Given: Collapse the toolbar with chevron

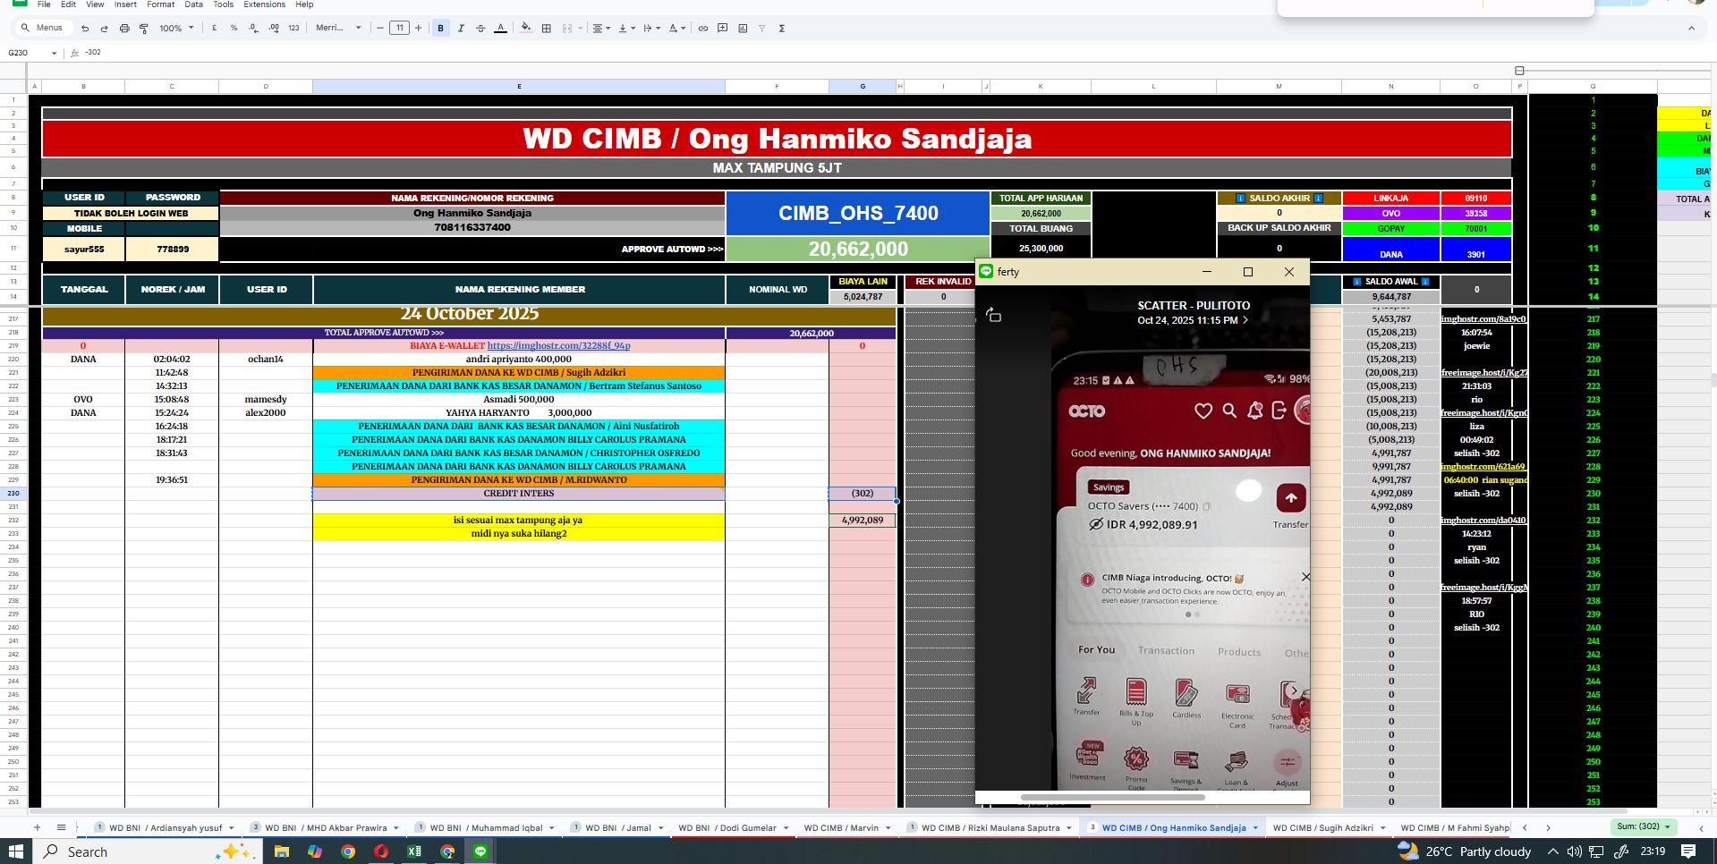Looking at the screenshot, I should point(1691,29).
